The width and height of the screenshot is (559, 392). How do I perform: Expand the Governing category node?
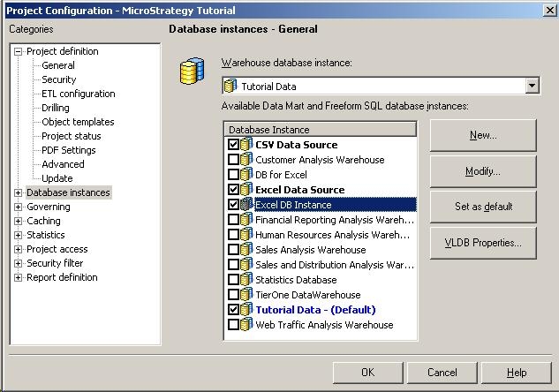click(19, 207)
